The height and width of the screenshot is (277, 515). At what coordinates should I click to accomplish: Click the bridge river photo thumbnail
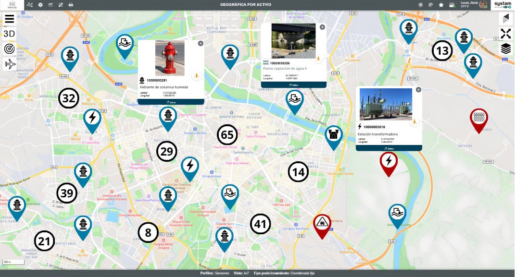tap(294, 41)
